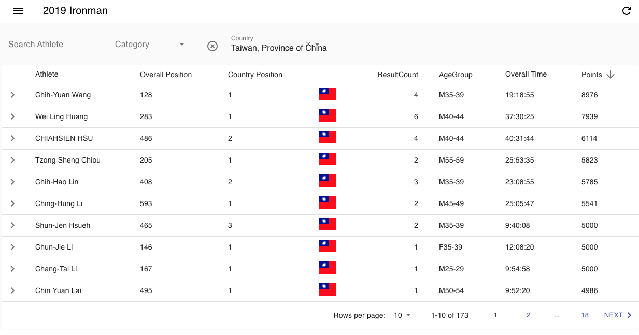Click the flag in Chang-Tai Li's row
Viewport: 639px width, 335px height.
tap(328, 268)
